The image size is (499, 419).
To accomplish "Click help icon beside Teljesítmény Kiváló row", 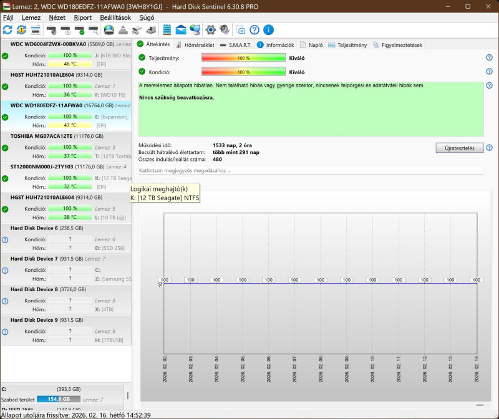I will click(x=489, y=57).
